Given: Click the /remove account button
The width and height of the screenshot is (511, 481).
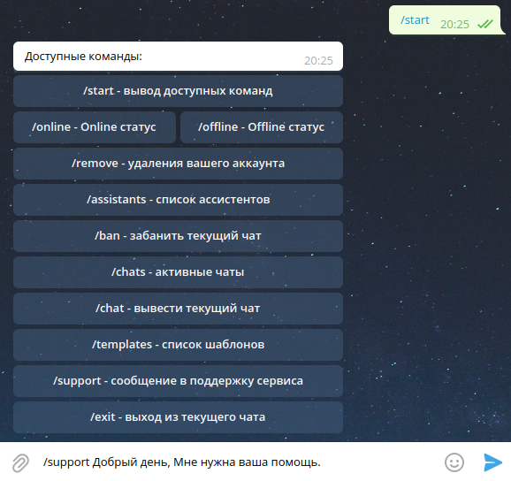Looking at the screenshot, I should click(178, 164).
